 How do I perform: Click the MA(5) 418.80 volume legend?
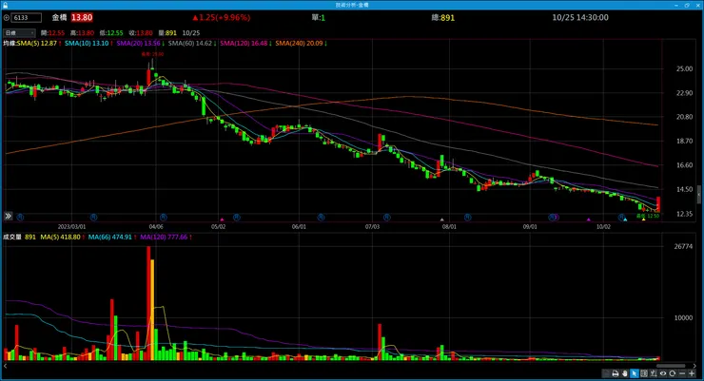[60, 238]
